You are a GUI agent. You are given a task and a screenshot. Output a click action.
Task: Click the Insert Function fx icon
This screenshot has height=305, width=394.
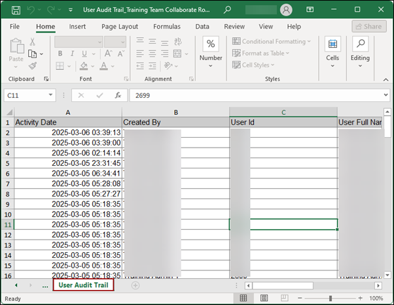click(x=118, y=95)
